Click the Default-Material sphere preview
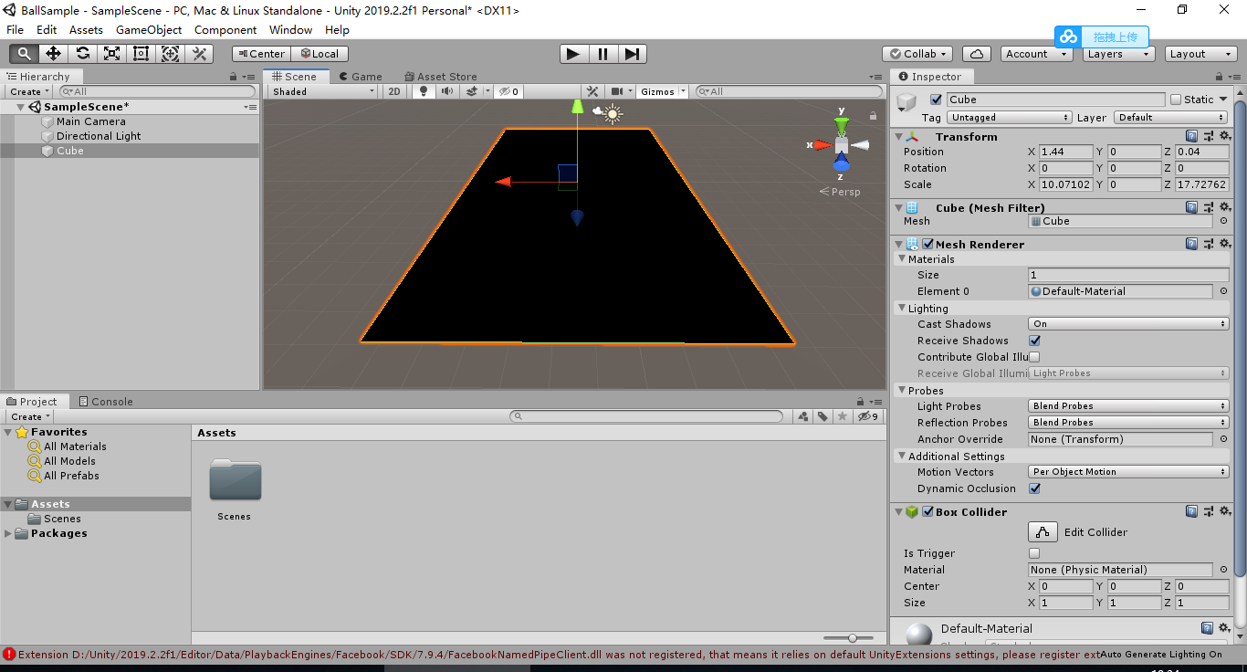 (917, 631)
